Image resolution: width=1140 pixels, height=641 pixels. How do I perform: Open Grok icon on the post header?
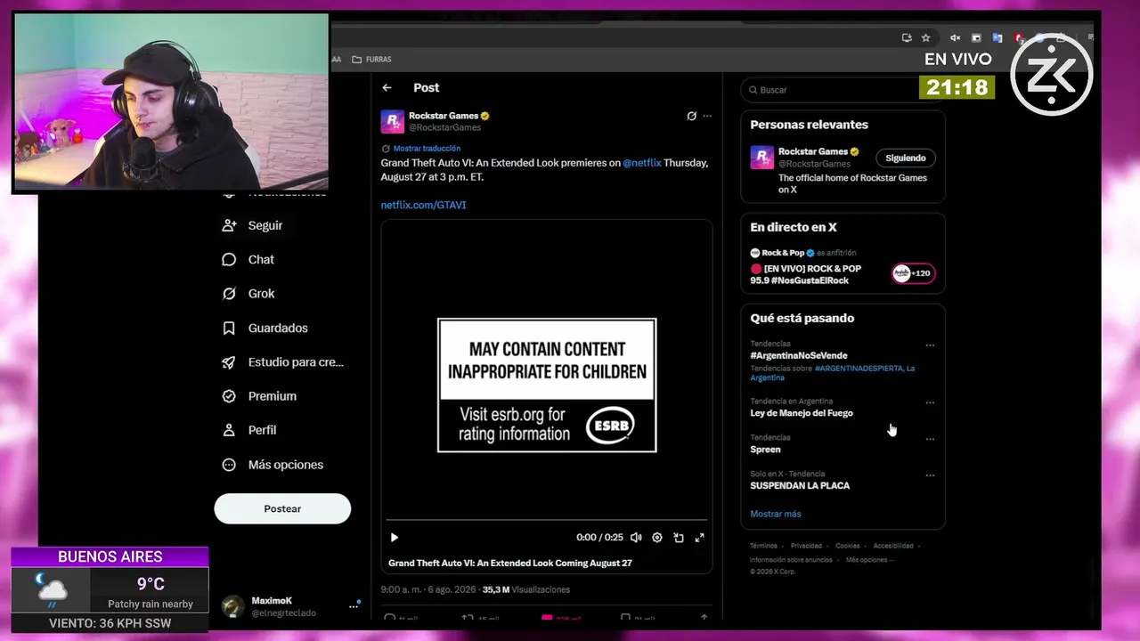691,116
